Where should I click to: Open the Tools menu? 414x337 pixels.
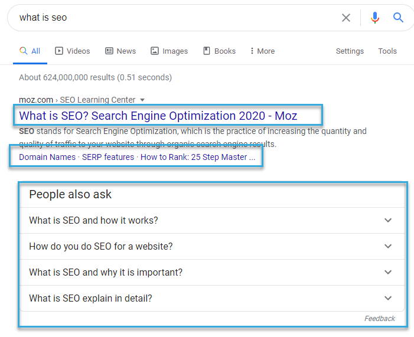[387, 51]
